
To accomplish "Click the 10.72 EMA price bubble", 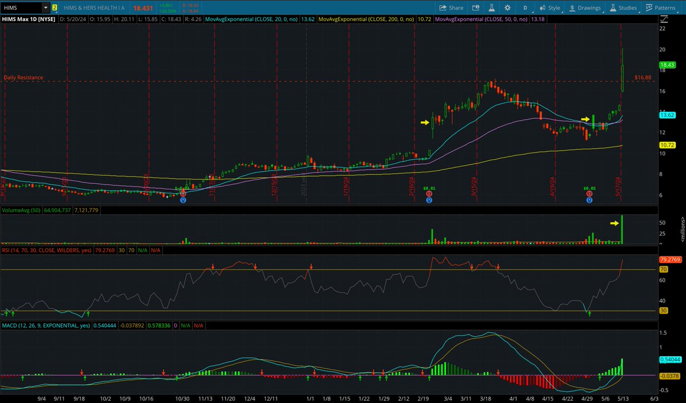I will 668,145.
